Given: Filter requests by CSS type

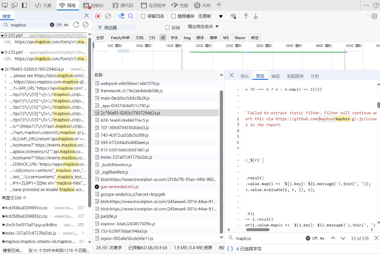Looking at the screenshot, I should coord(152,38).
